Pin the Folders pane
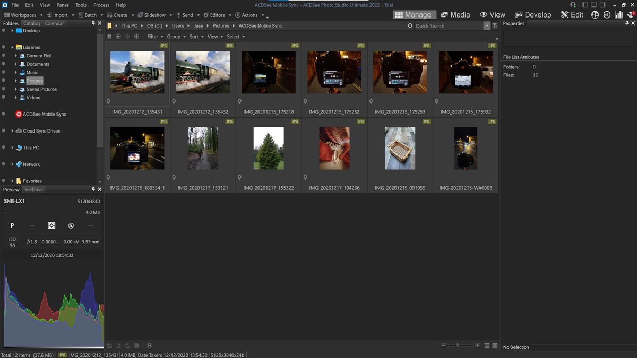The width and height of the screenshot is (637, 358). click(93, 23)
